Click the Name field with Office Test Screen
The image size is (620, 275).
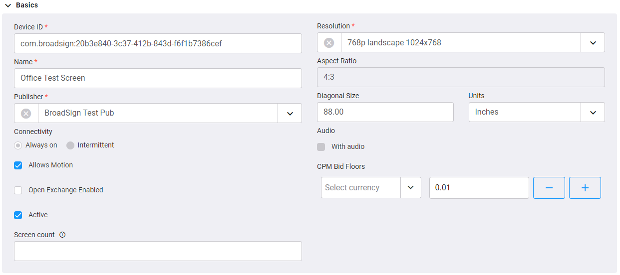coord(158,78)
